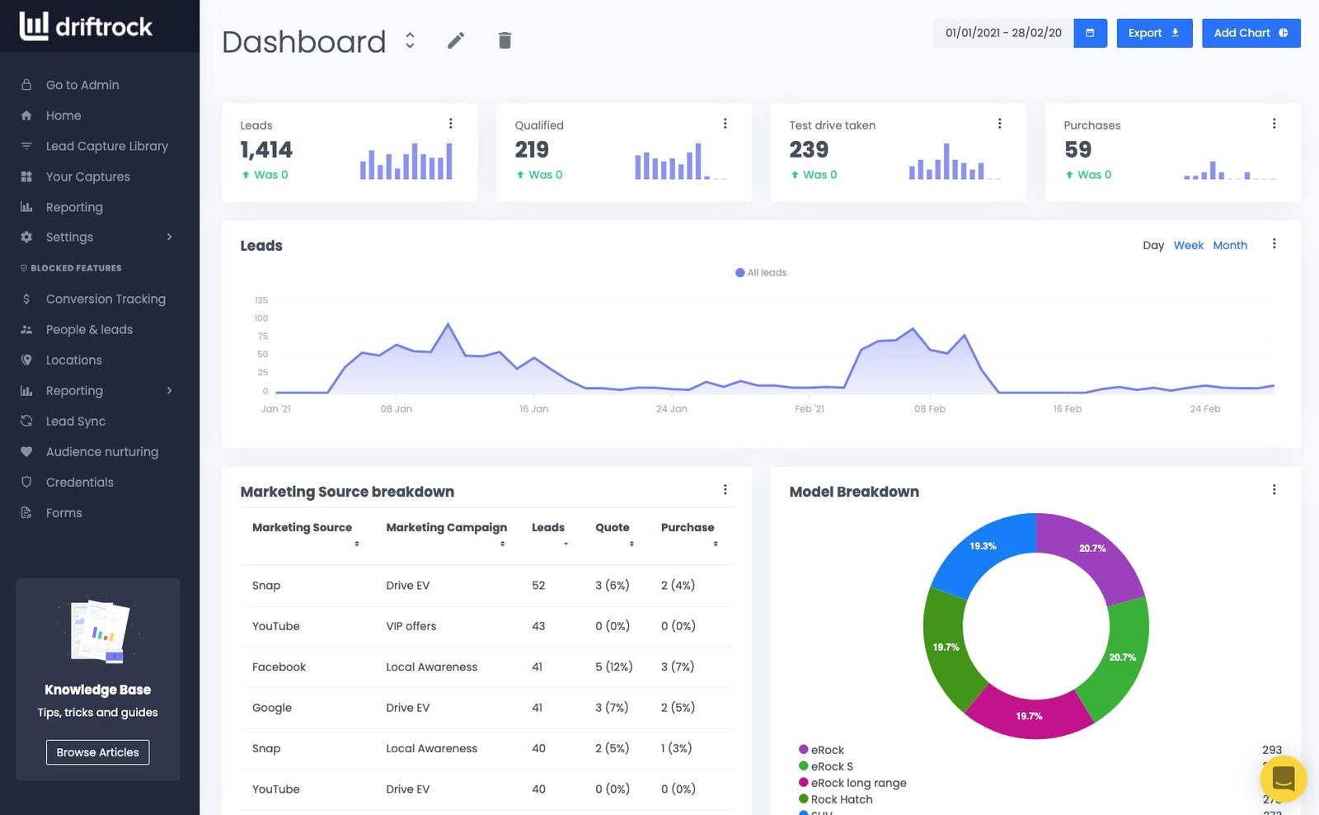Toggle eRock long range legend item

click(852, 783)
